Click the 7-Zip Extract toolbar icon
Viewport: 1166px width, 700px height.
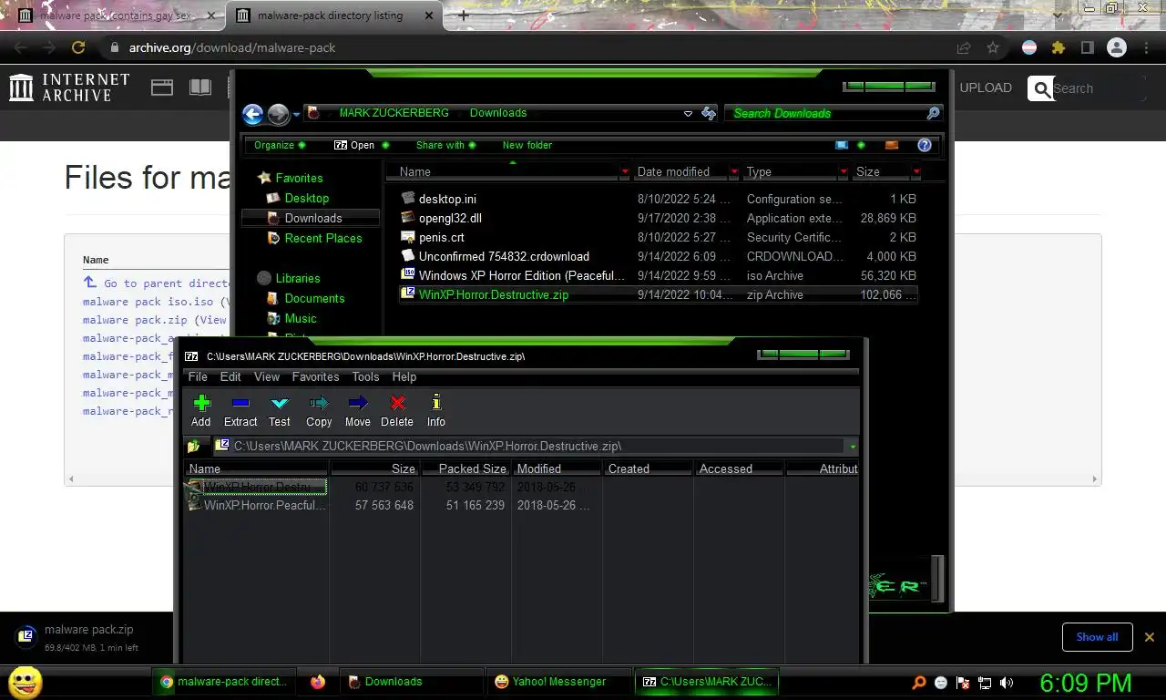[240, 404]
